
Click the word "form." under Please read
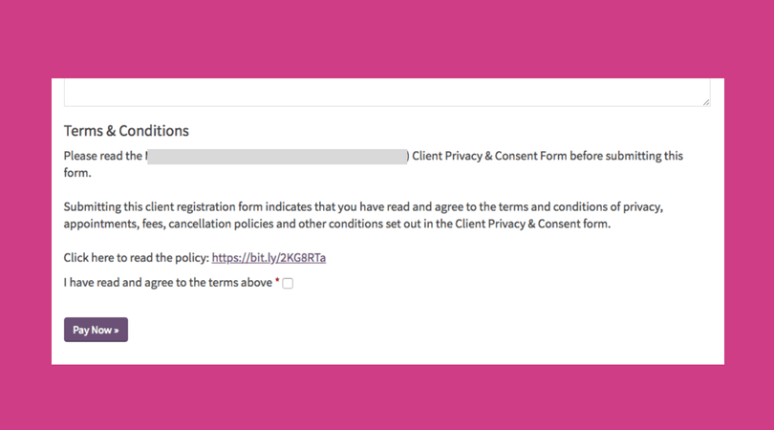pos(77,173)
